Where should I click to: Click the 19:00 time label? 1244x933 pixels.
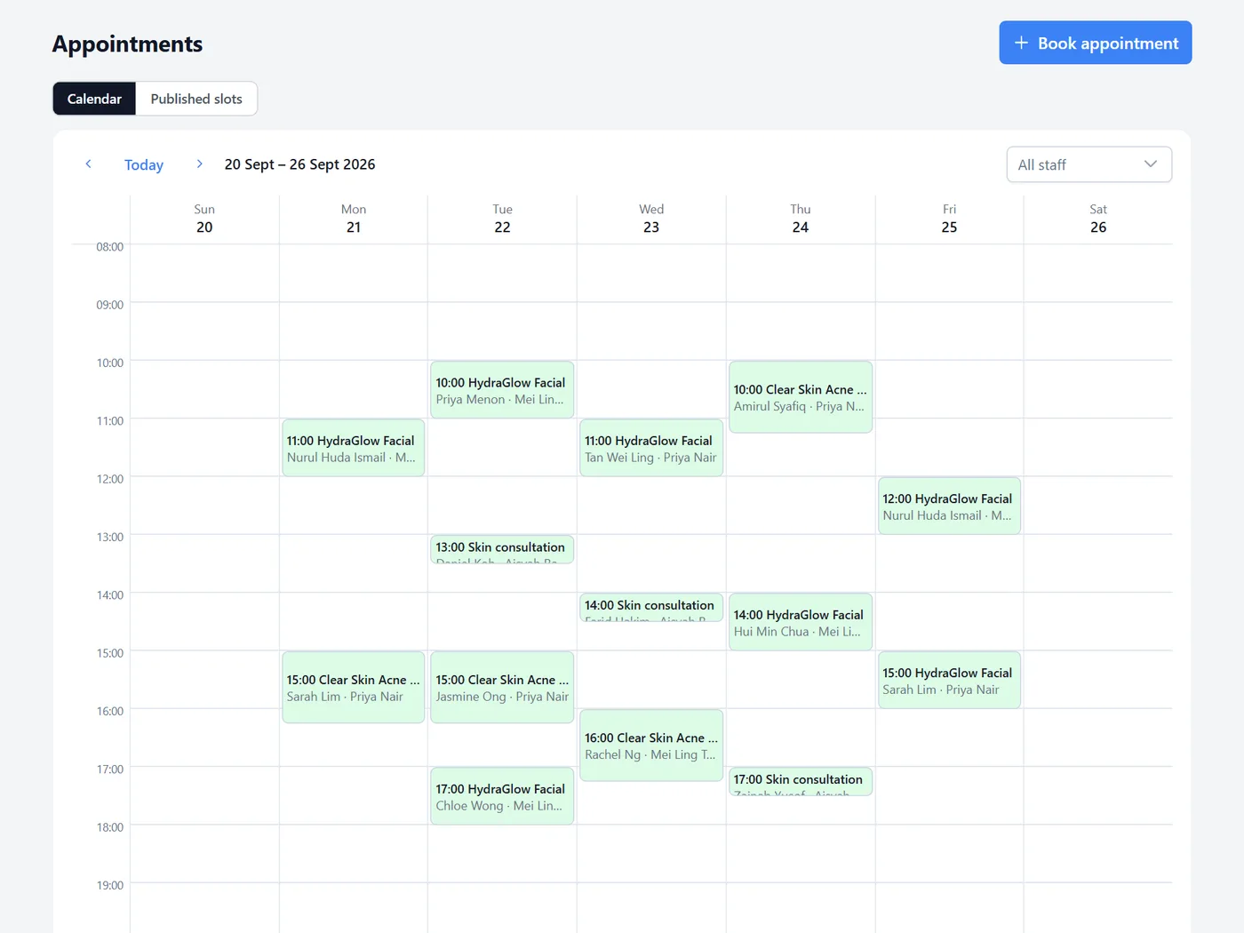pos(110,885)
